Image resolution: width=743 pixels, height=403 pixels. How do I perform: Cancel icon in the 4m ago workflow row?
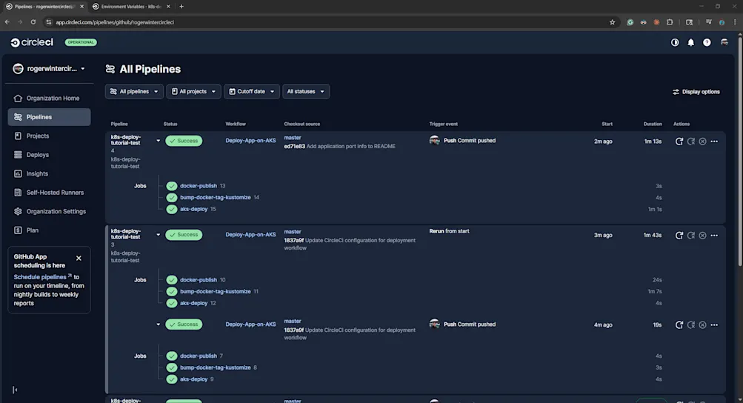coord(703,324)
